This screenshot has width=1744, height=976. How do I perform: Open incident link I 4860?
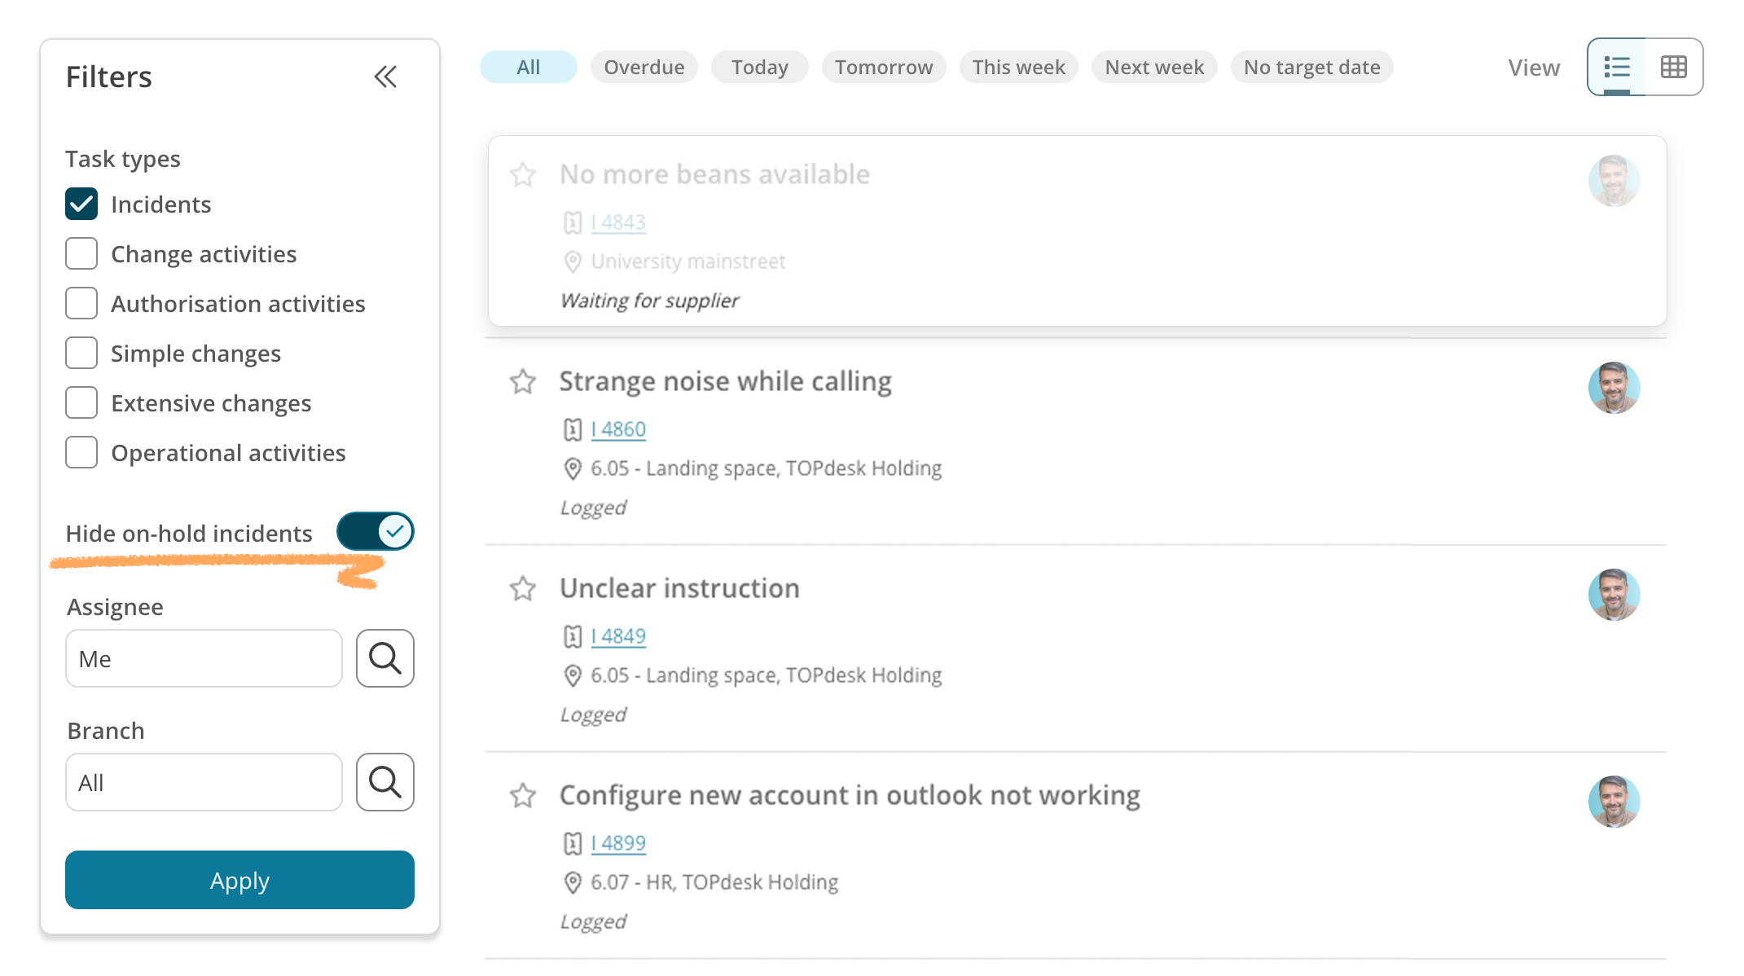618,429
